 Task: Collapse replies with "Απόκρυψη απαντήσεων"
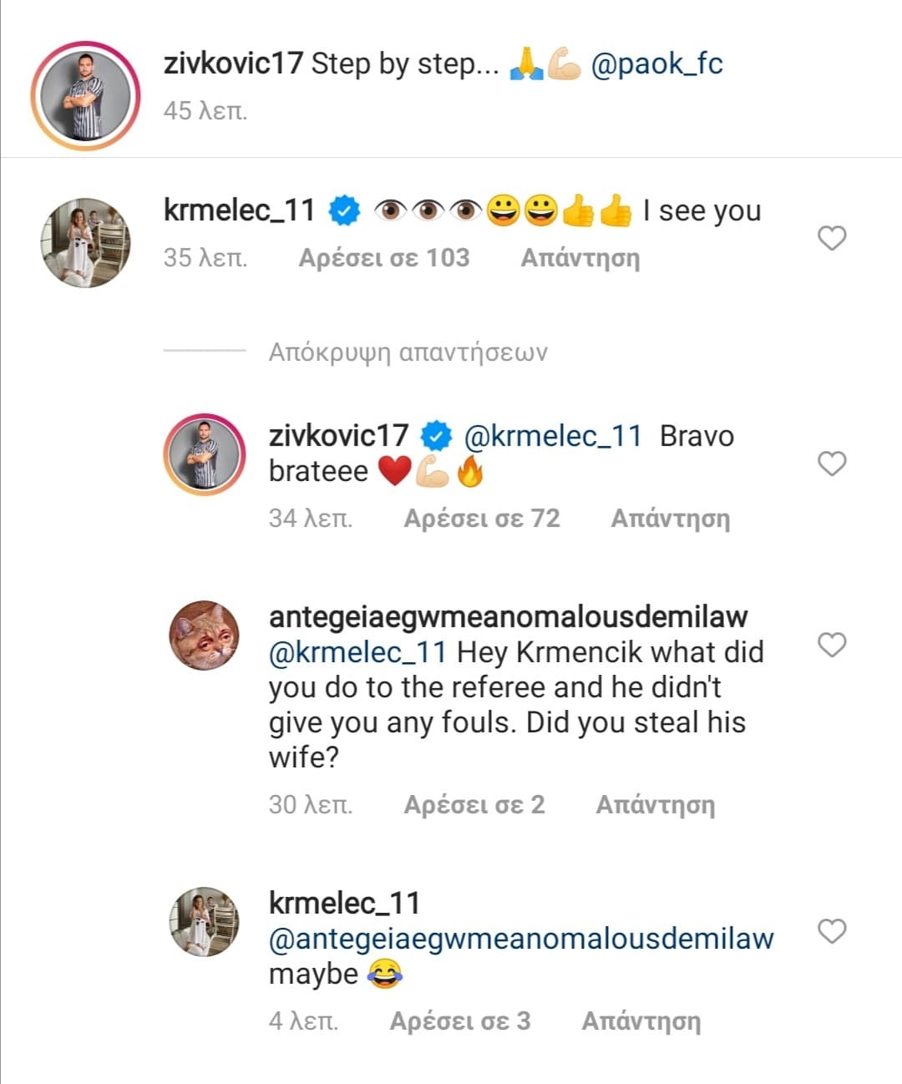point(408,352)
